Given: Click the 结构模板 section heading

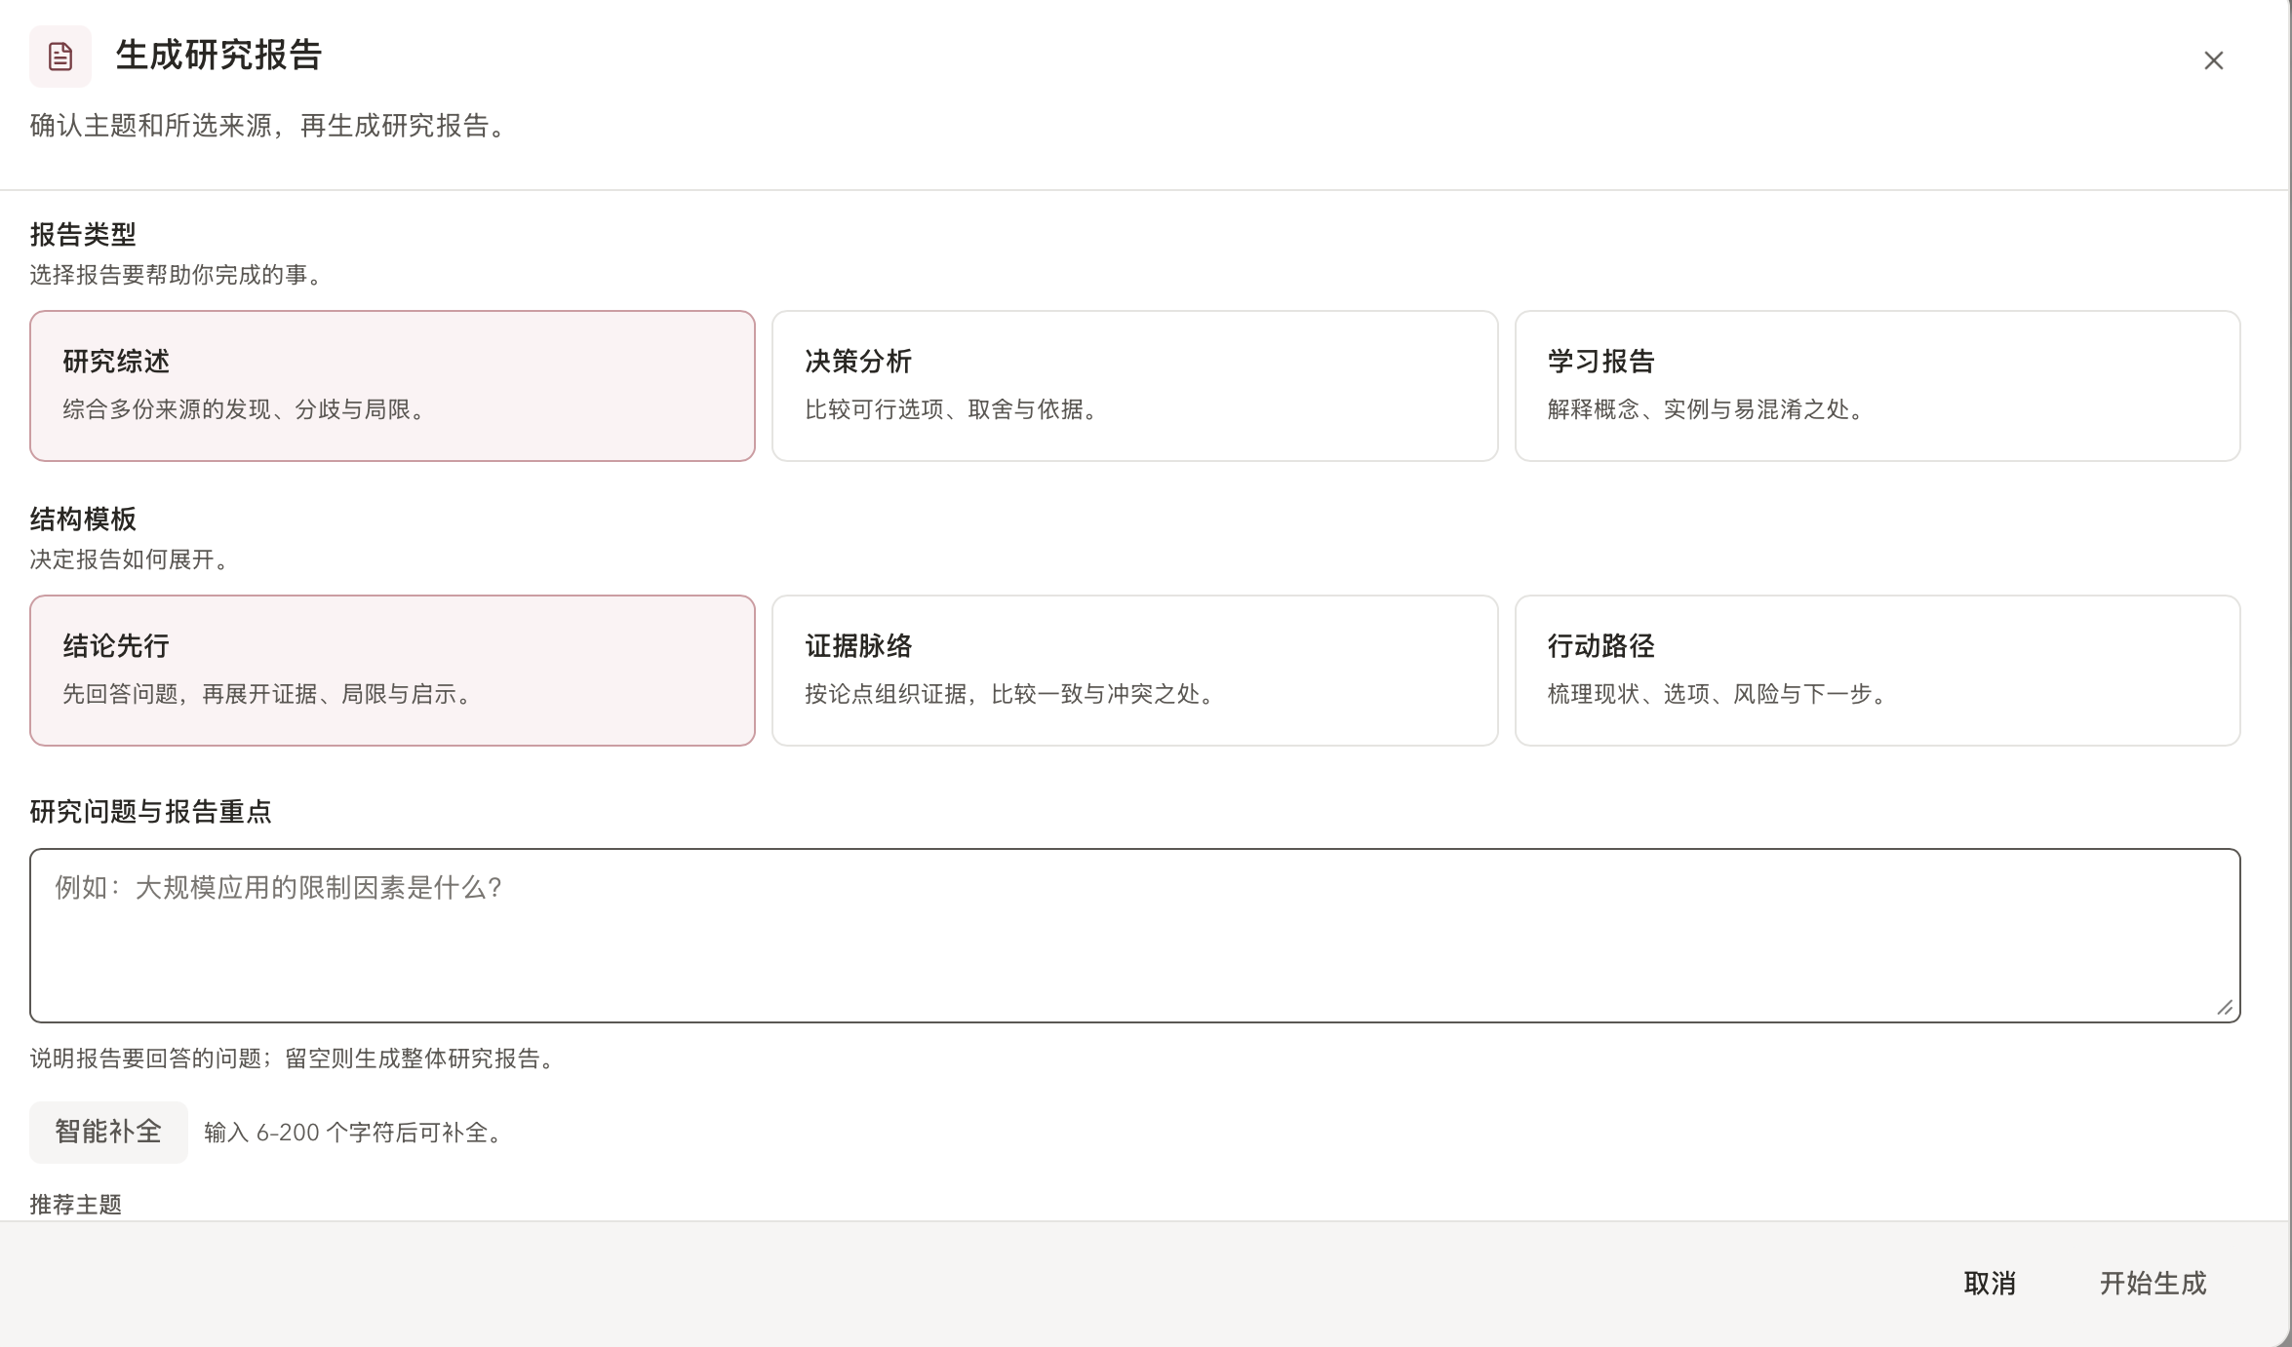Looking at the screenshot, I should [x=83, y=520].
